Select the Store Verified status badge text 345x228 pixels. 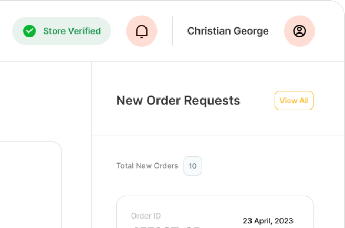click(72, 31)
